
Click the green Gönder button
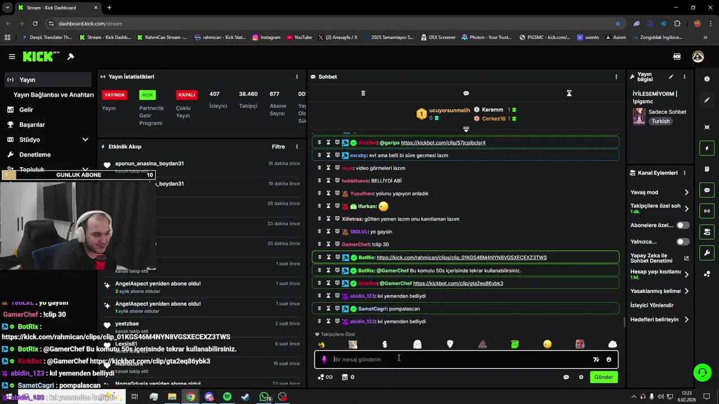point(604,377)
